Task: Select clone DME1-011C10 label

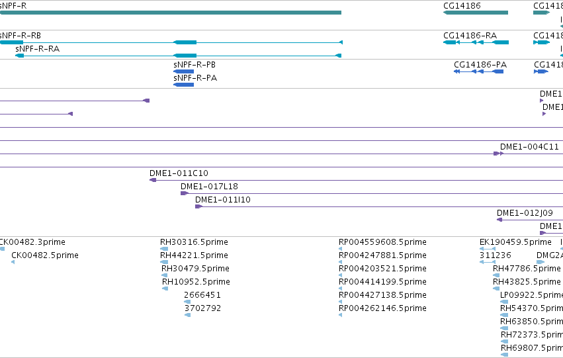Action: click(179, 173)
